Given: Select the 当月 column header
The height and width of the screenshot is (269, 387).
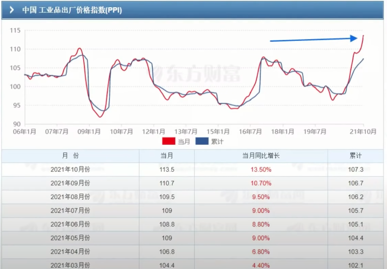Looking at the screenshot, I should [x=166, y=156].
